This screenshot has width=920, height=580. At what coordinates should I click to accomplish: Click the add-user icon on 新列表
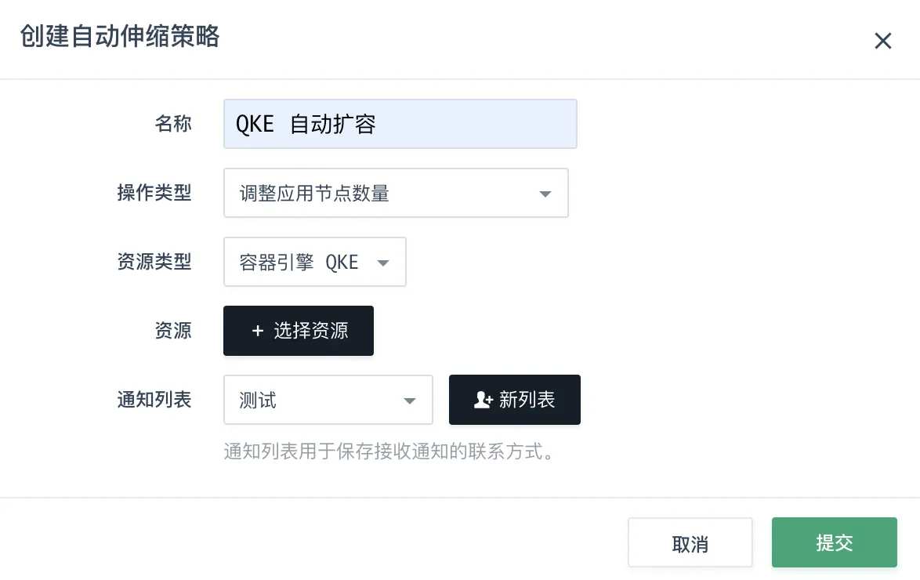pyautogui.click(x=484, y=400)
